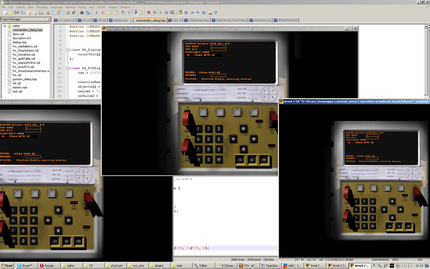Image resolution: width=430 pixels, height=269 pixels.
Task: Open gunners_dialog.hpp in Project Manager
Action: tap(25, 79)
